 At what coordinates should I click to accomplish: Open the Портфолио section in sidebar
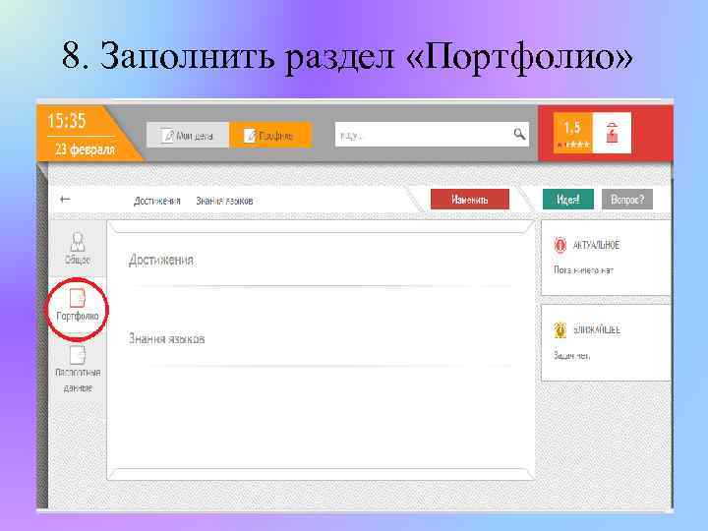78,306
